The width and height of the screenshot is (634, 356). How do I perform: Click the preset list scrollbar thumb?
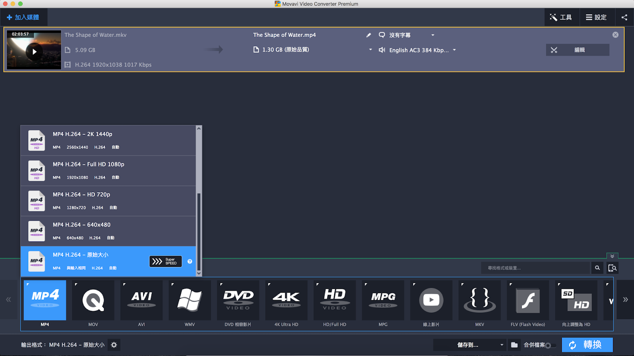[x=199, y=232]
